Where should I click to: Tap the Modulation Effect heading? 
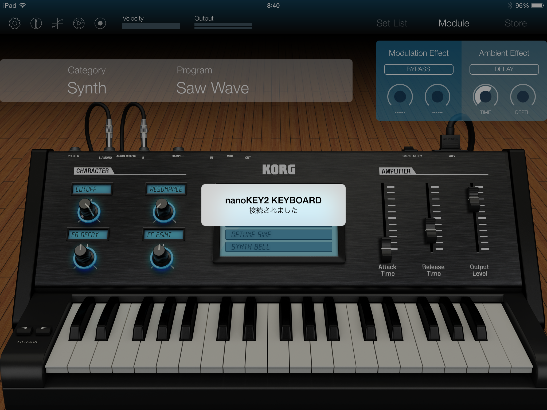tap(419, 53)
